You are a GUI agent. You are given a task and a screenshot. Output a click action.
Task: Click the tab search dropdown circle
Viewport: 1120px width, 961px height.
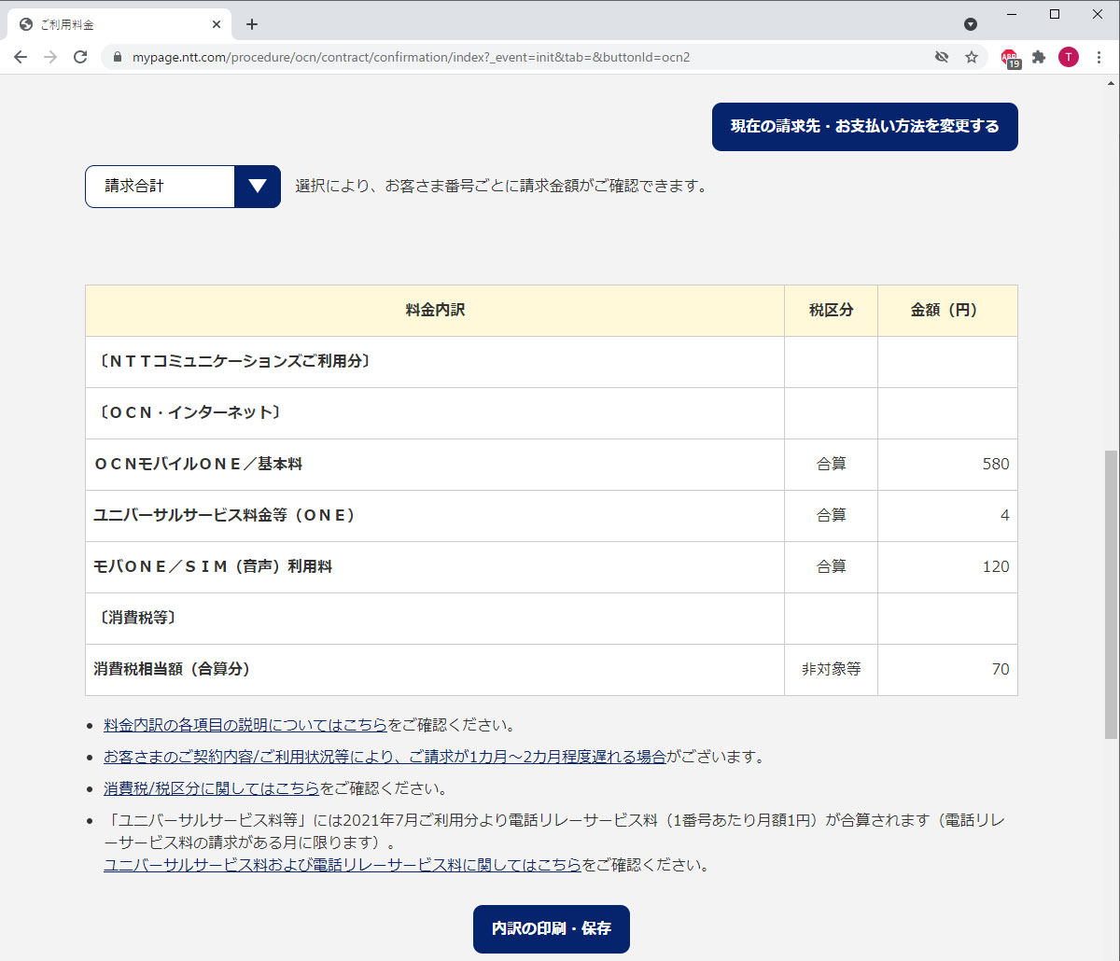[x=971, y=24]
